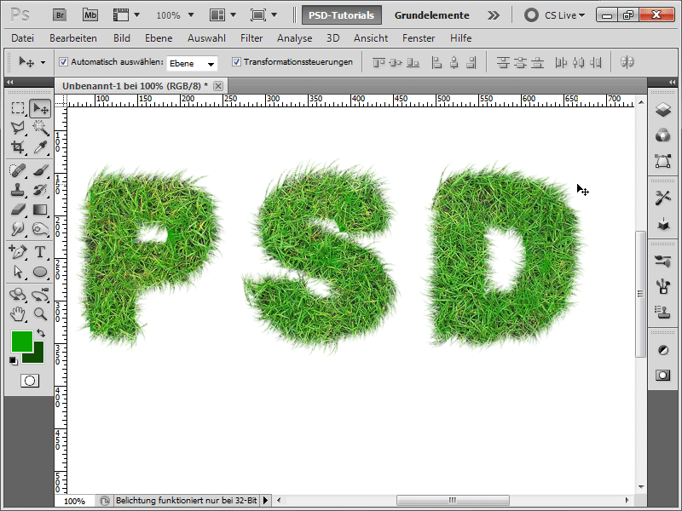The image size is (682, 511).
Task: Select the Eraser tool
Action: click(18, 210)
